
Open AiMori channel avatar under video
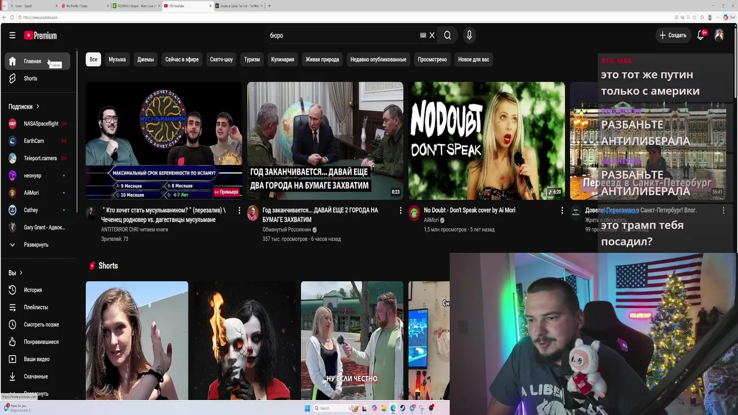414,213
